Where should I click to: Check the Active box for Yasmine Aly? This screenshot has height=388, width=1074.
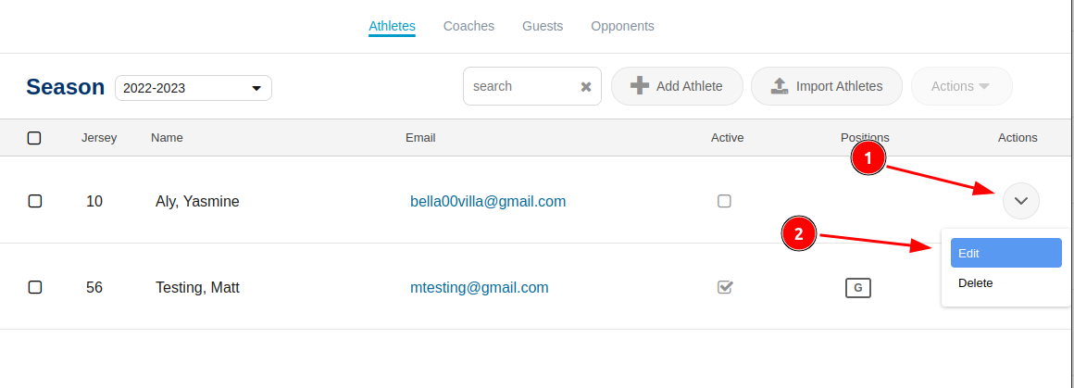pos(724,201)
